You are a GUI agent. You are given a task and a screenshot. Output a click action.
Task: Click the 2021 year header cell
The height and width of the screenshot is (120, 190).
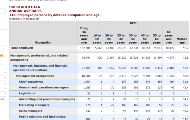coord(133,23)
